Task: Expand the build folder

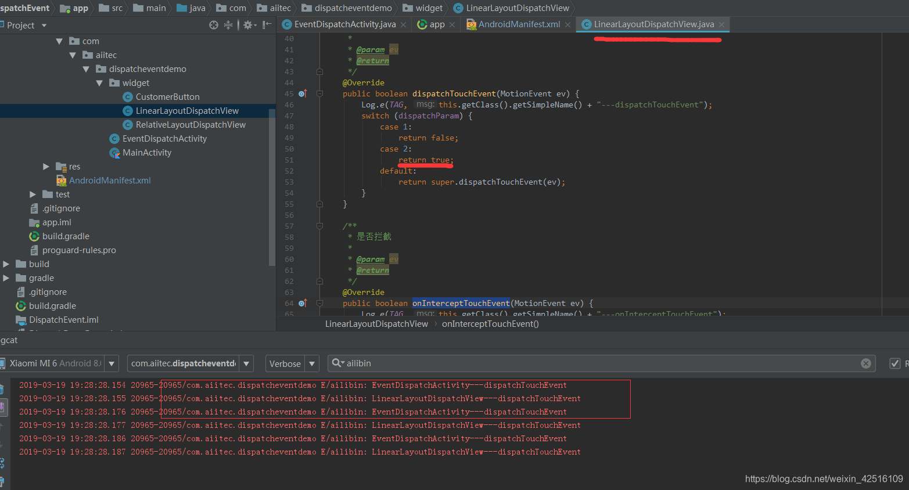Action: [6, 264]
